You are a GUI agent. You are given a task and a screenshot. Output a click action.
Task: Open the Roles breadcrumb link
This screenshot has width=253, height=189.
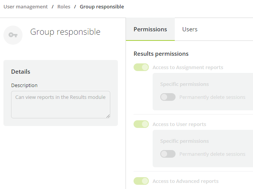[x=64, y=6]
